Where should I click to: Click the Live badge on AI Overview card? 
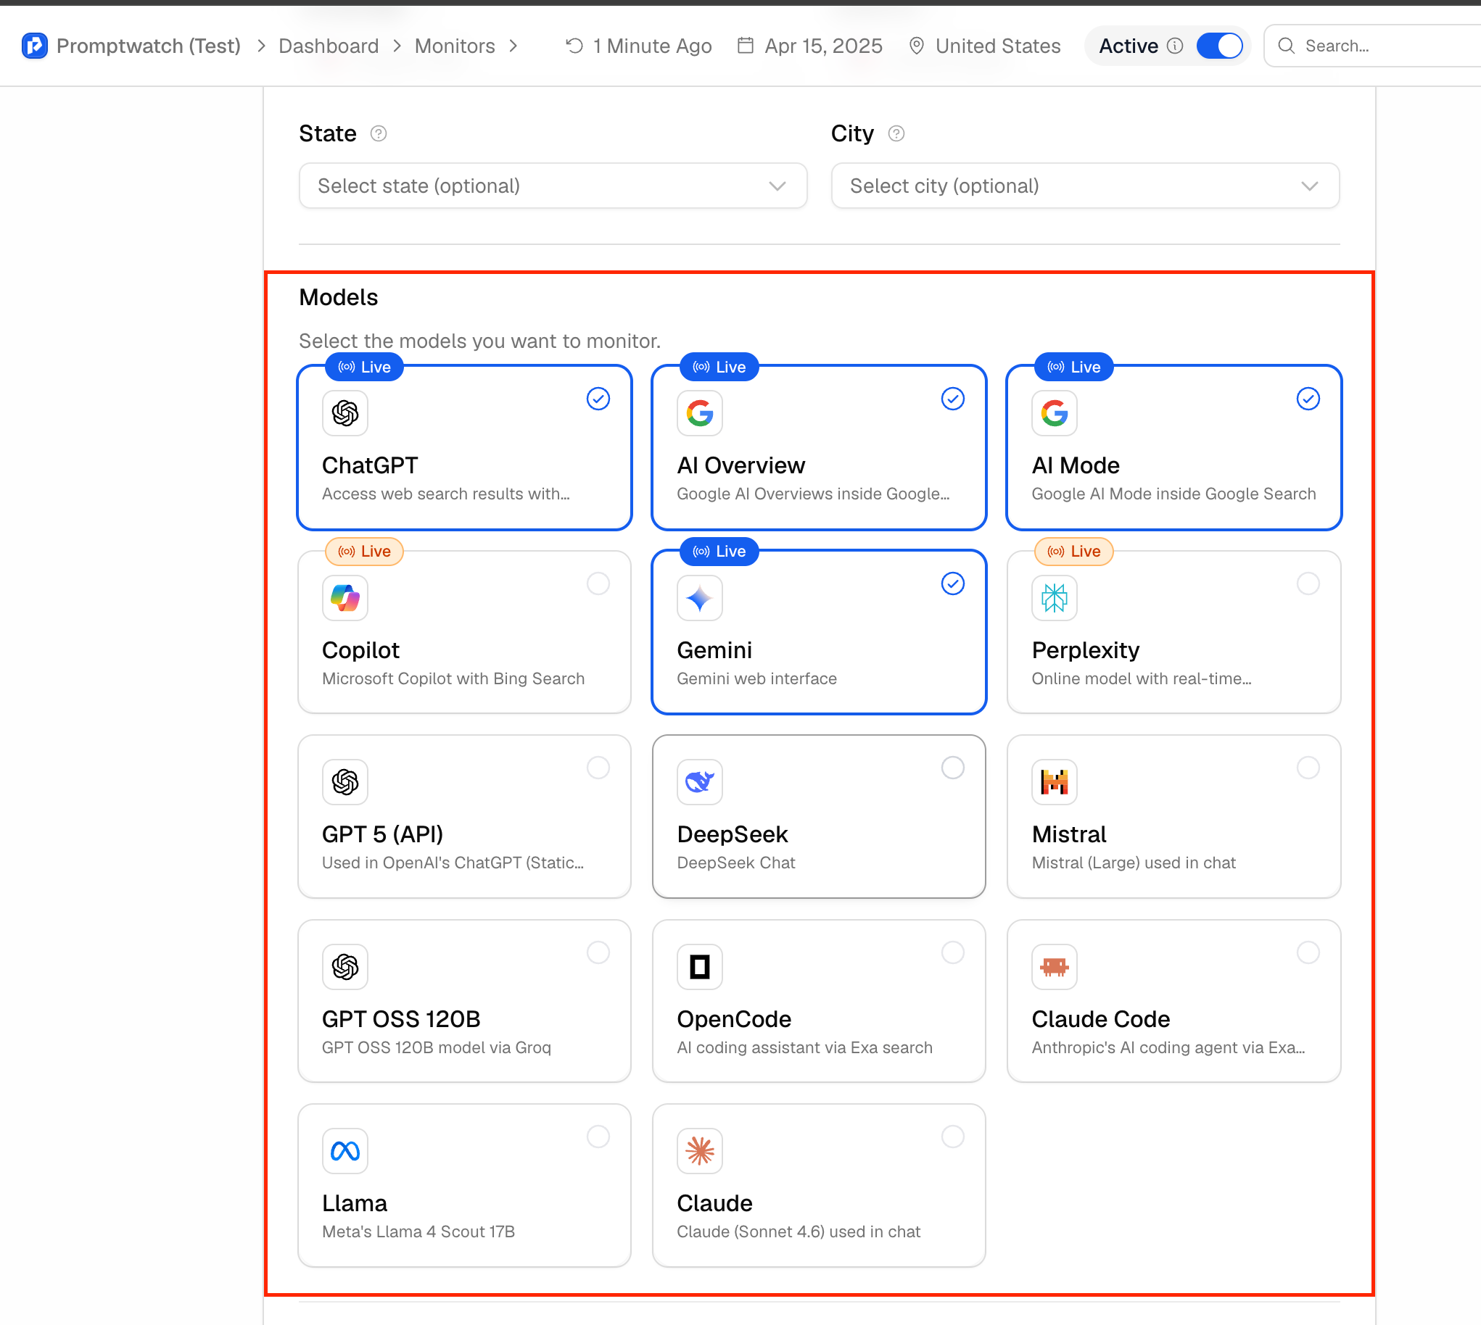point(719,367)
